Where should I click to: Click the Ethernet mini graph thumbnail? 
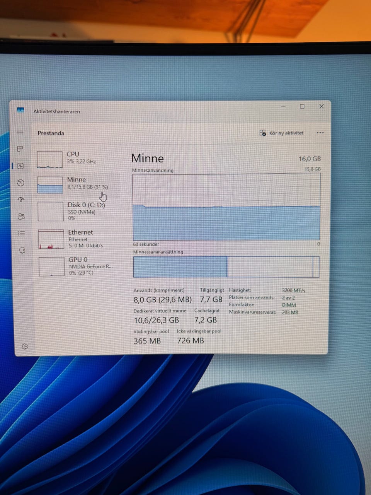[51, 239]
